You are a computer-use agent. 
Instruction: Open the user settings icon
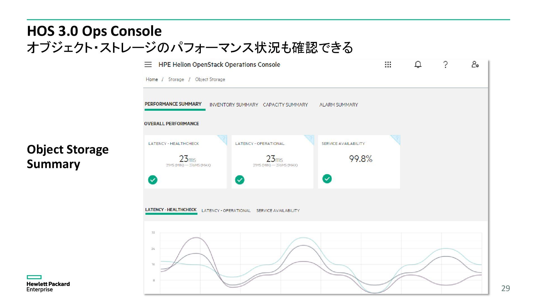(475, 65)
